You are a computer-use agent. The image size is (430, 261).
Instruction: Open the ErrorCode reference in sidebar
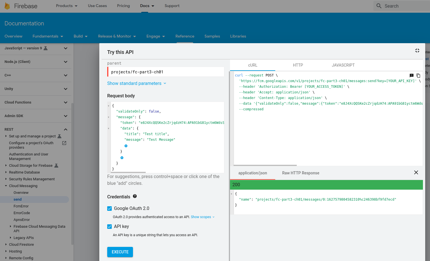(22, 213)
